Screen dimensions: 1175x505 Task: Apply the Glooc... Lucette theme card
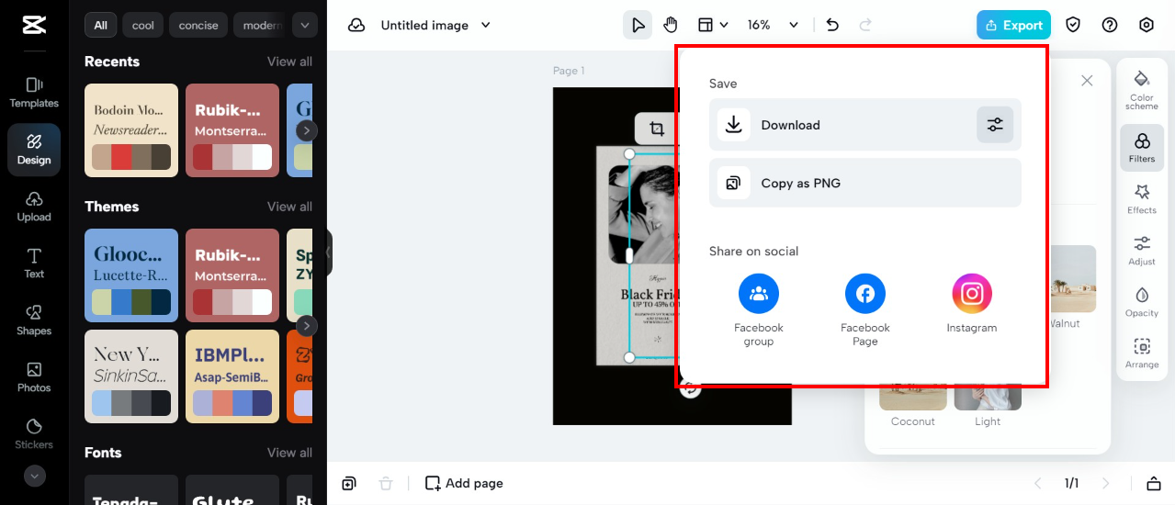tap(131, 275)
